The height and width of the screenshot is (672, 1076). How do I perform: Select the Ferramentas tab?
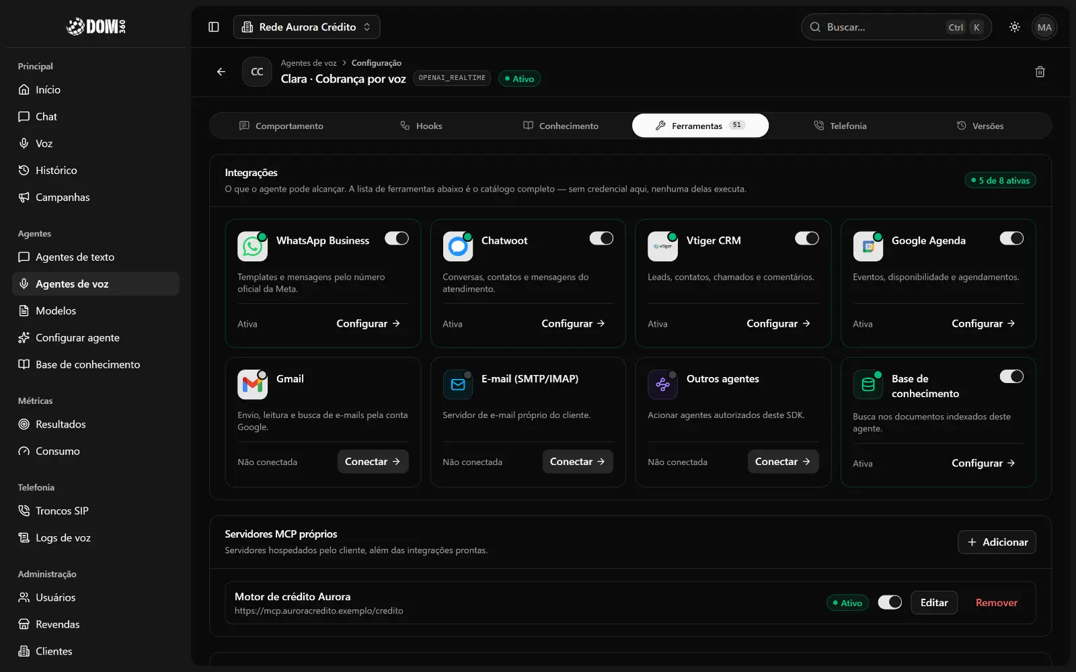click(x=700, y=126)
